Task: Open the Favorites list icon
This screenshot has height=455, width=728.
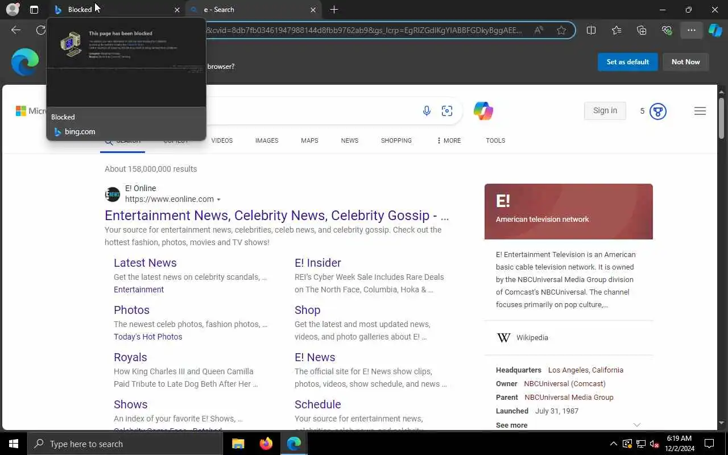Action: 617,30
